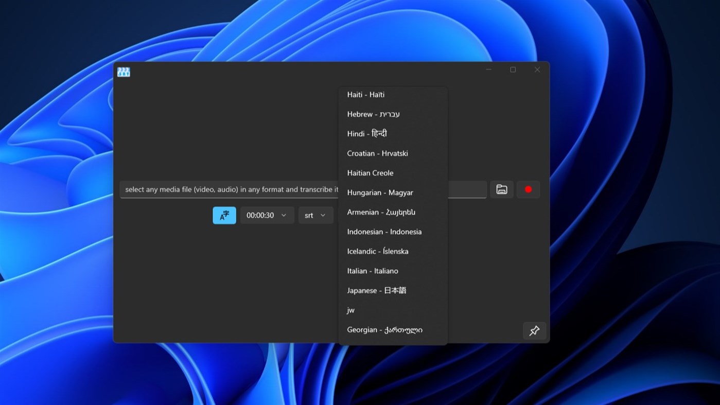Open the srt output format dropdown
The height and width of the screenshot is (405, 720).
point(315,215)
